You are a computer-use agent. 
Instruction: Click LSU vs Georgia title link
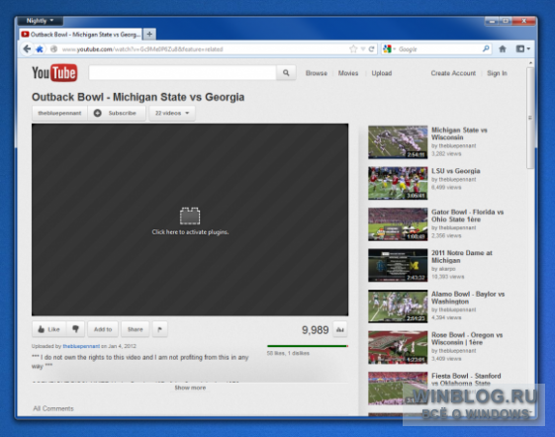455,171
